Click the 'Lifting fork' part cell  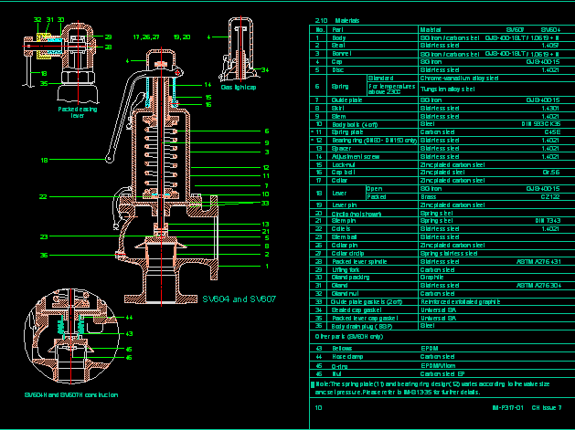point(346,270)
